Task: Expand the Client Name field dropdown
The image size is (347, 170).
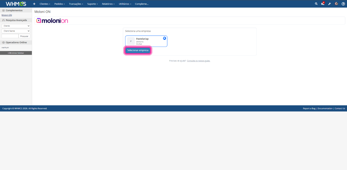Action: pyautogui.click(x=16, y=31)
